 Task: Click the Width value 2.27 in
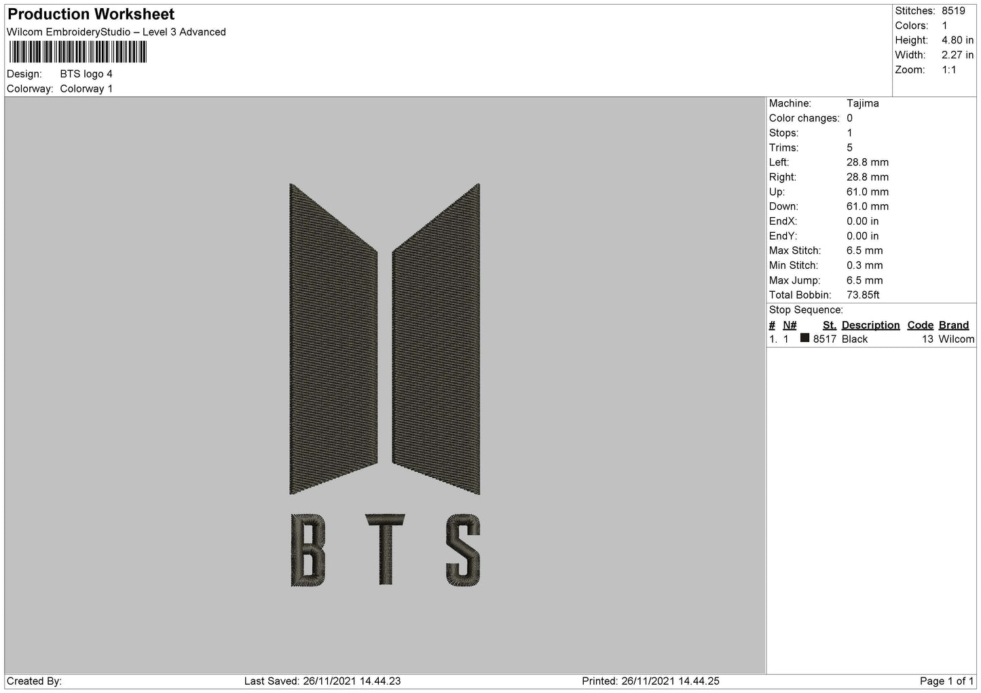957,55
